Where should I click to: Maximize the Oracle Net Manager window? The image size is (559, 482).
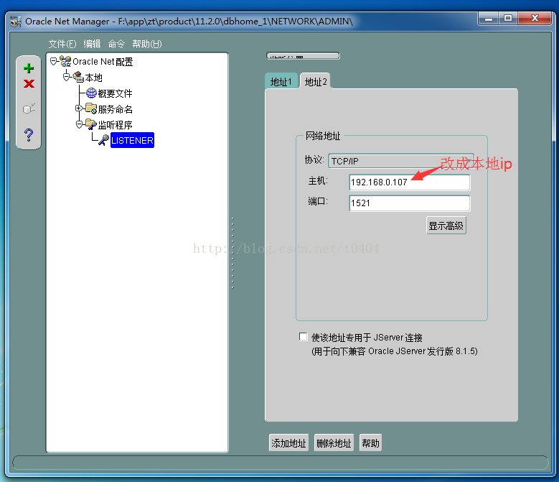coord(508,19)
